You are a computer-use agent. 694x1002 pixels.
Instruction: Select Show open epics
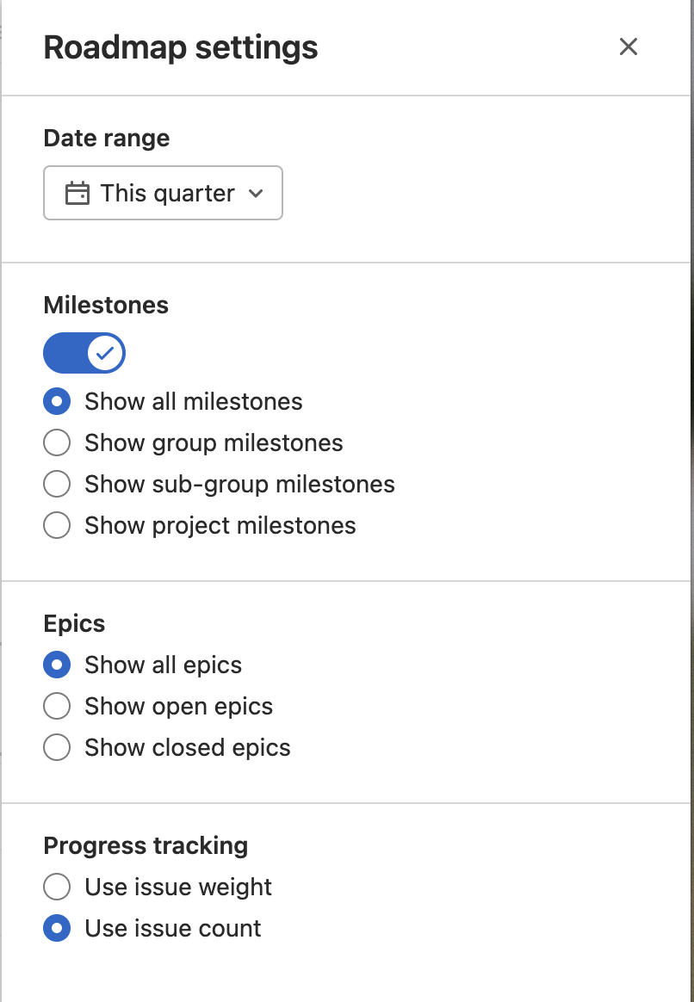[x=56, y=706]
